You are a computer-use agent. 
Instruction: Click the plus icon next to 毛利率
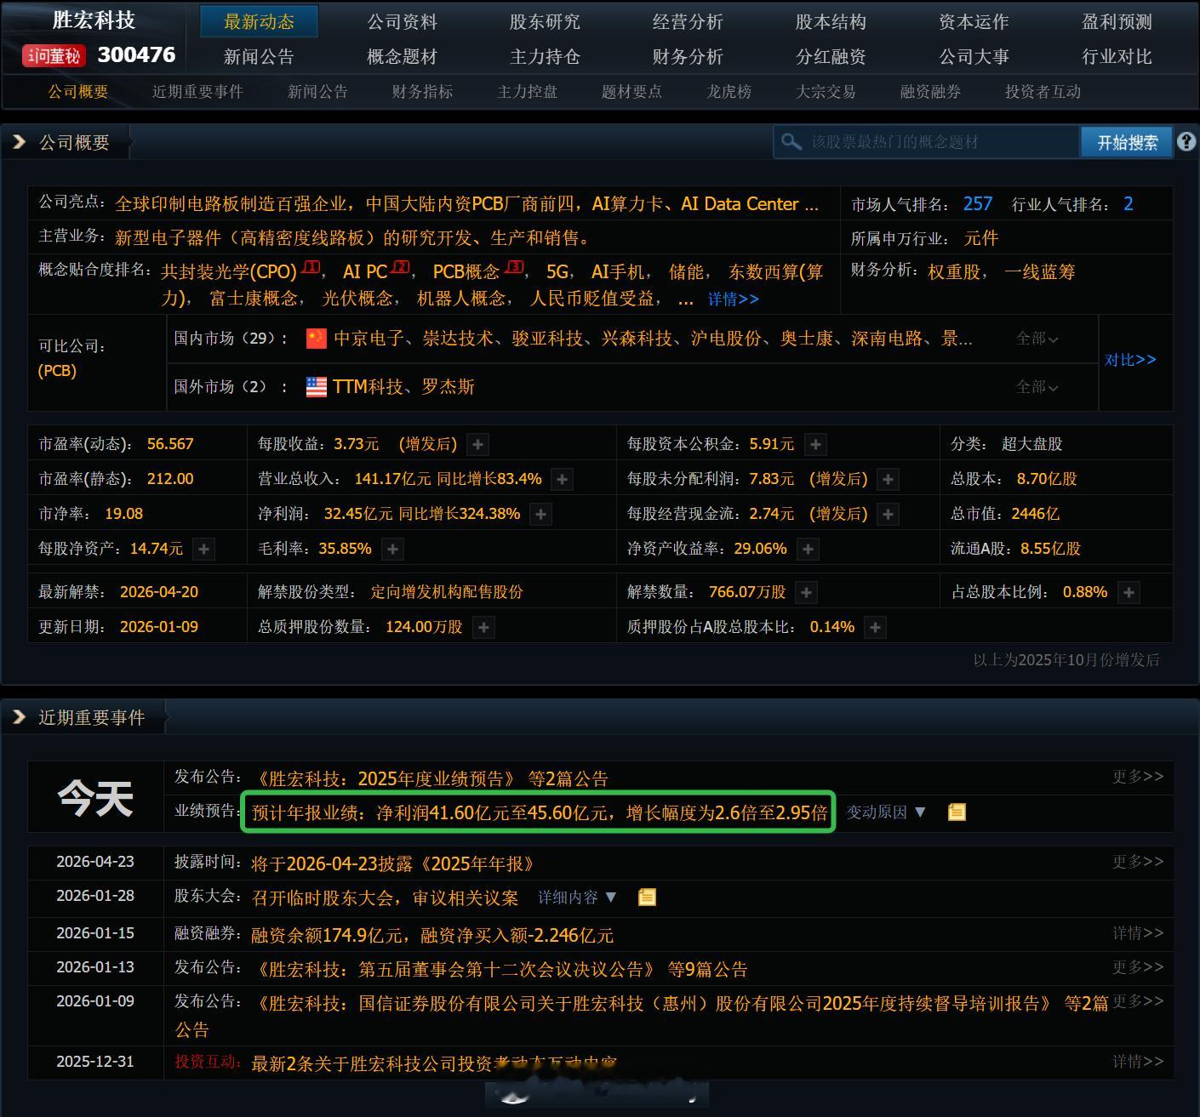(392, 549)
